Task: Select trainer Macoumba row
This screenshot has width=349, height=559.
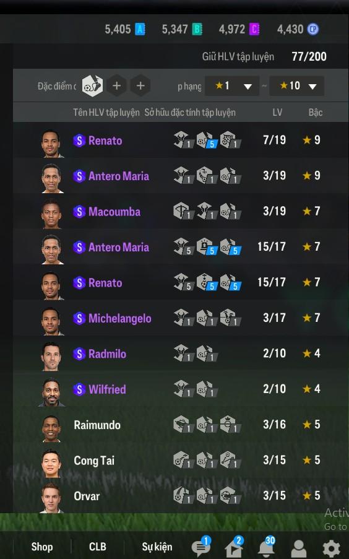Action: [x=181, y=212]
